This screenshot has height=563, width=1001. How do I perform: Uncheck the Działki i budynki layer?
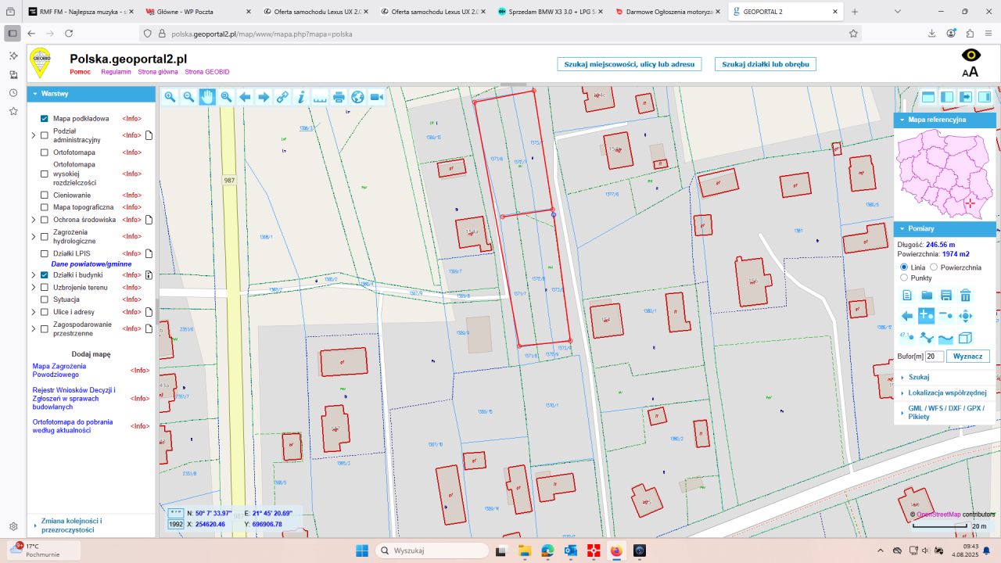[45, 275]
